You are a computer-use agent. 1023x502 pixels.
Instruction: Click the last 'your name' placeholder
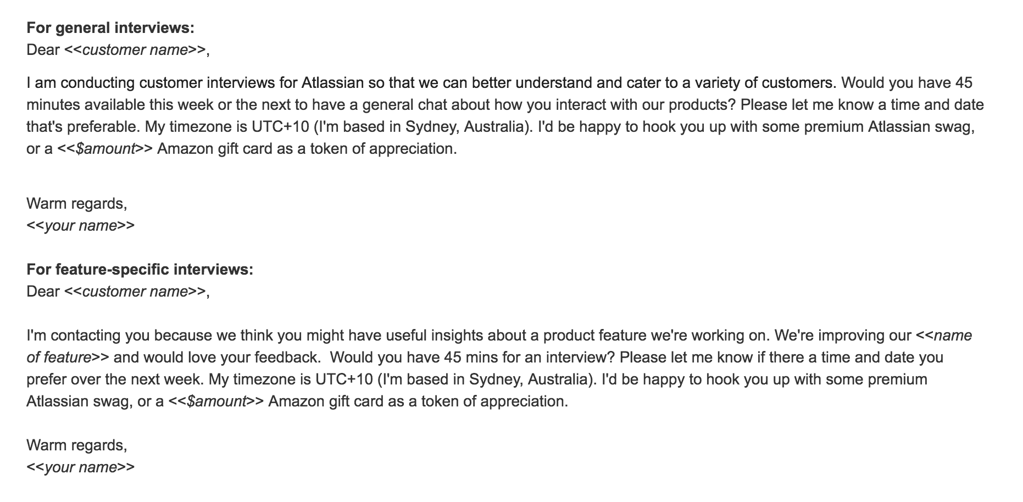[80, 467]
